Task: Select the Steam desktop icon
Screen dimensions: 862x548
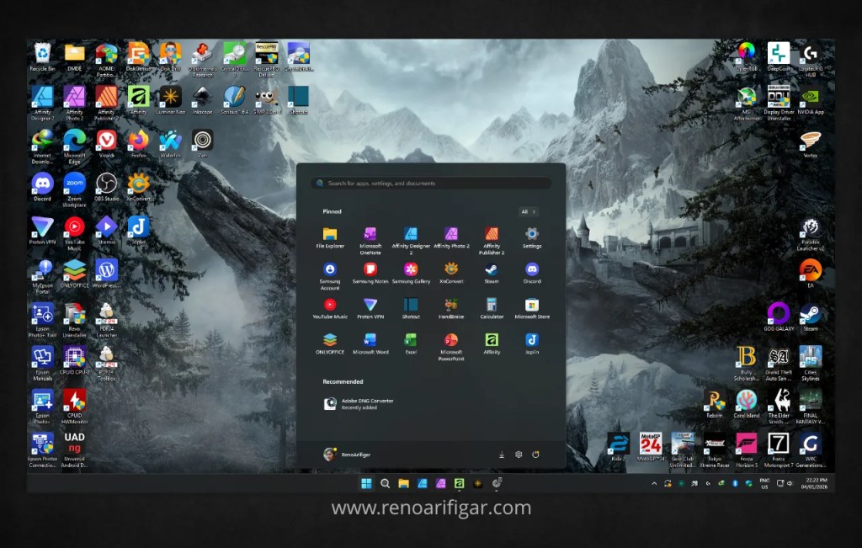Action: point(810,314)
